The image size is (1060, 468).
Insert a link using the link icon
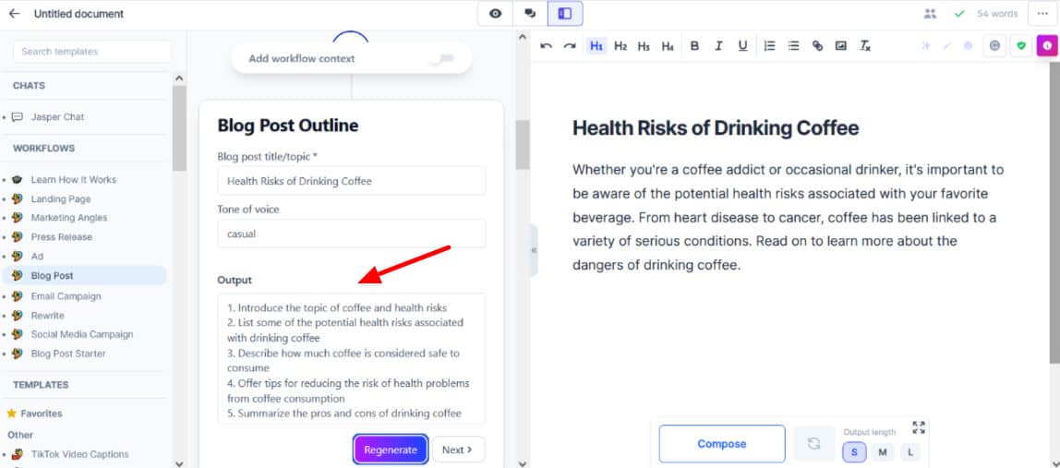pos(817,45)
